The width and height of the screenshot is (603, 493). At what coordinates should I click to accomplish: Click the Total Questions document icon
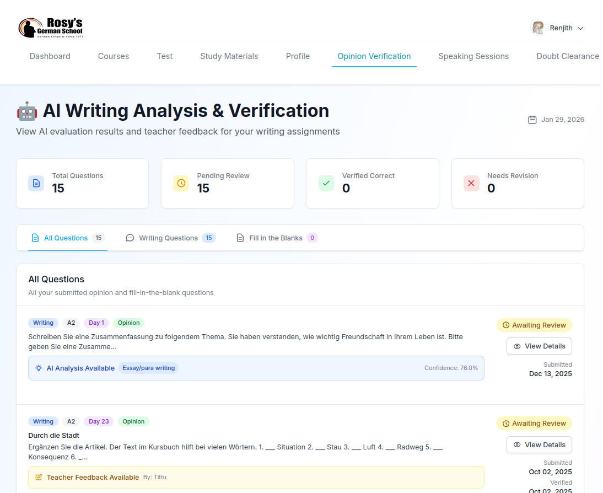[x=36, y=183]
